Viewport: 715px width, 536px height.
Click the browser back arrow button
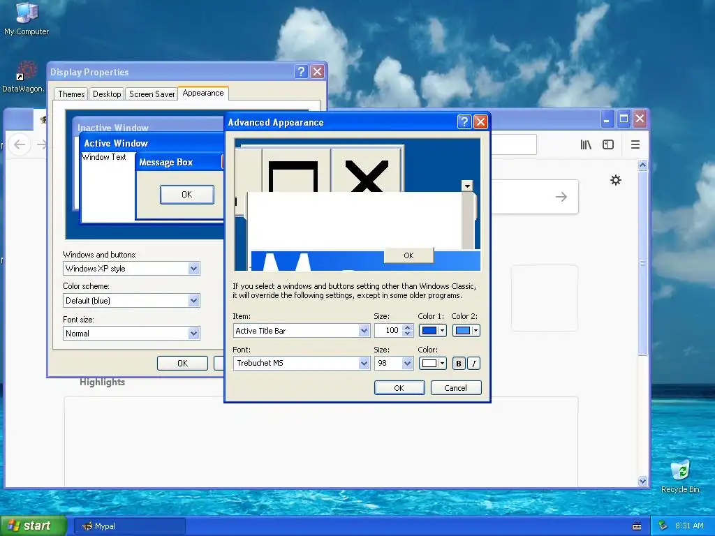tap(19, 144)
